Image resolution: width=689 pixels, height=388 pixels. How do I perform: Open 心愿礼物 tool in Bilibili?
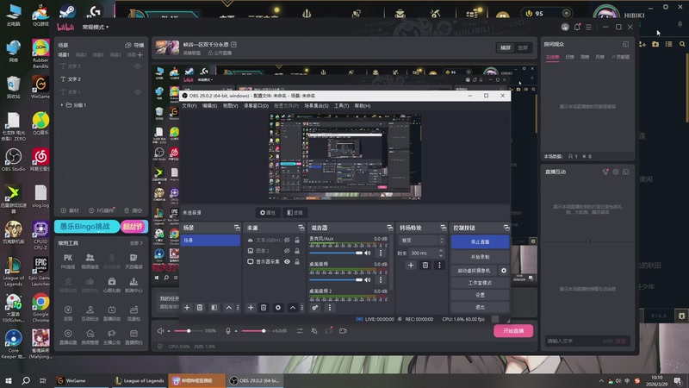coord(112,285)
